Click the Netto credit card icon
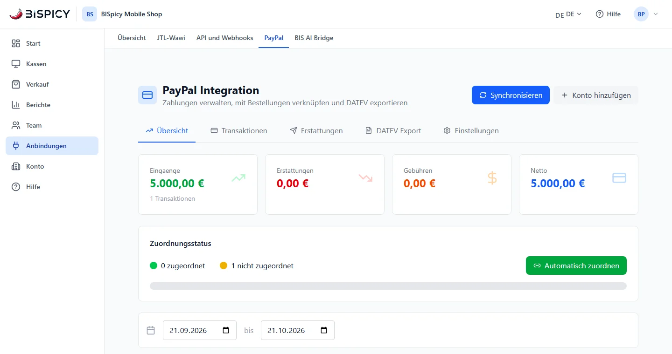 point(619,178)
